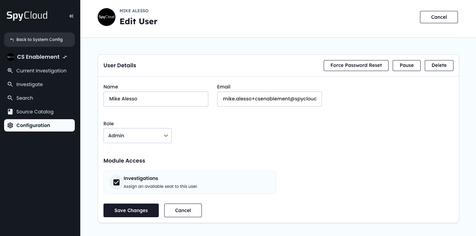Click the Investigations module label

[141, 178]
